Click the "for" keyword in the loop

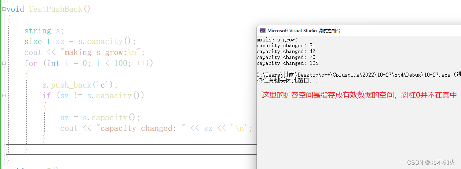click(31, 63)
